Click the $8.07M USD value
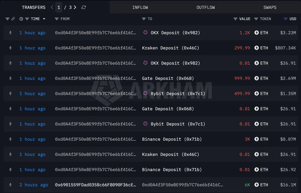The width and height of the screenshot is (301, 193). tap(288, 139)
